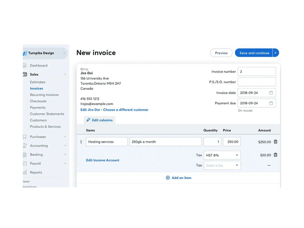Open the HST 8% tax dropdown

click(222, 155)
